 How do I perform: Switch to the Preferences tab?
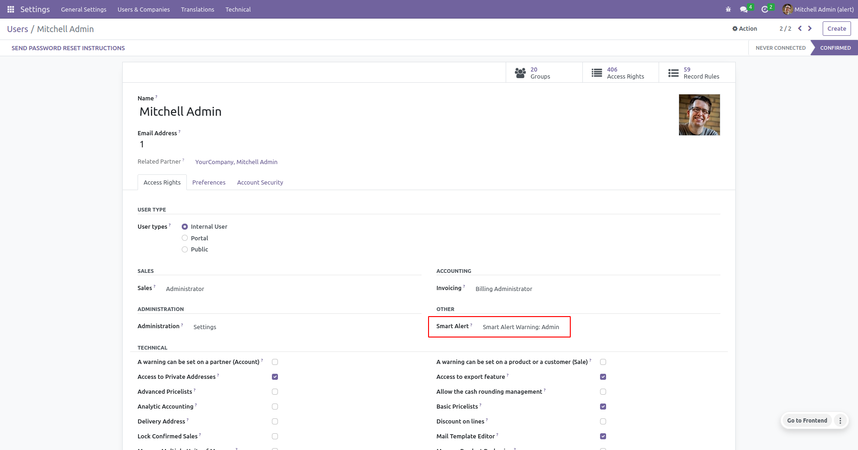pyautogui.click(x=209, y=183)
